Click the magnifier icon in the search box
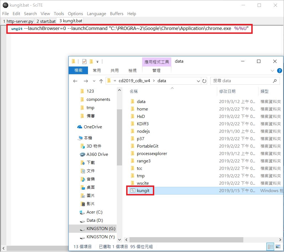The image size is (284, 252). click(275, 81)
